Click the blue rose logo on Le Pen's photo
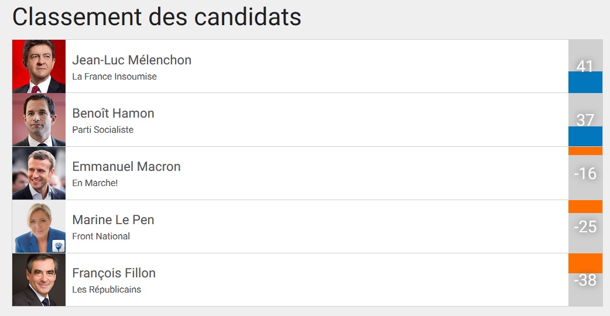Screen dimensions: 610x316 (x=59, y=246)
